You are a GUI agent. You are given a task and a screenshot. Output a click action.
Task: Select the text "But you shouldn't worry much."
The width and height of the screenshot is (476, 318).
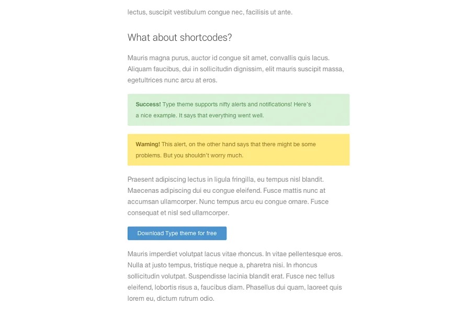tap(203, 156)
